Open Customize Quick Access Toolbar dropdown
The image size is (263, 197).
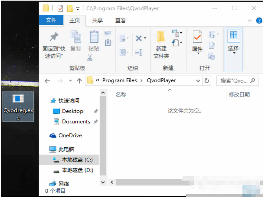click(x=78, y=9)
